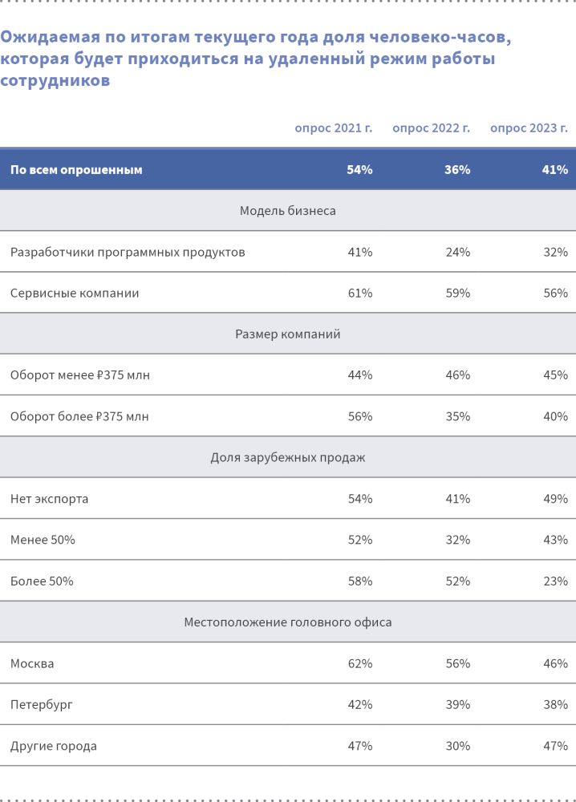576x802 pixels.
Task: Select "Разработчики программных продуктов" row label
Action: point(128,252)
